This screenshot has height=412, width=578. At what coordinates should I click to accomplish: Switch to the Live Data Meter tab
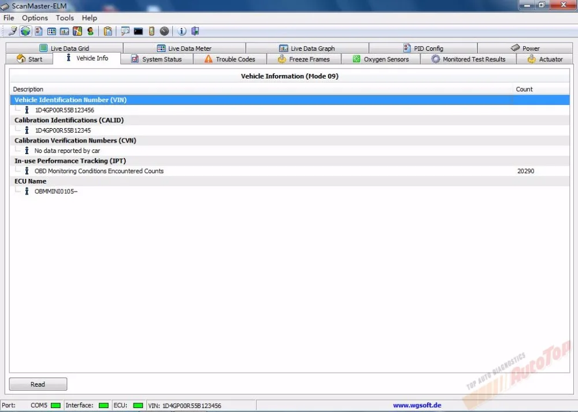[184, 48]
